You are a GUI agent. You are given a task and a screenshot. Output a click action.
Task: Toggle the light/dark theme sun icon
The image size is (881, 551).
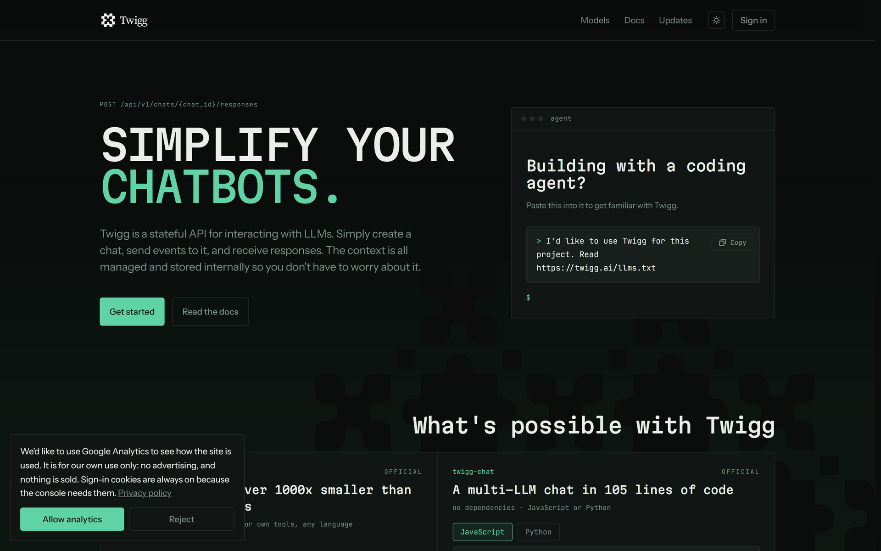coord(716,20)
